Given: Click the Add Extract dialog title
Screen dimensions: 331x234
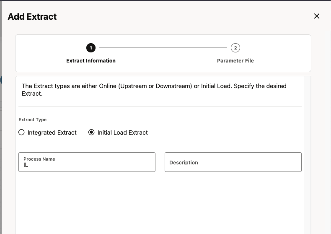Looking at the screenshot, I should [32, 17].
